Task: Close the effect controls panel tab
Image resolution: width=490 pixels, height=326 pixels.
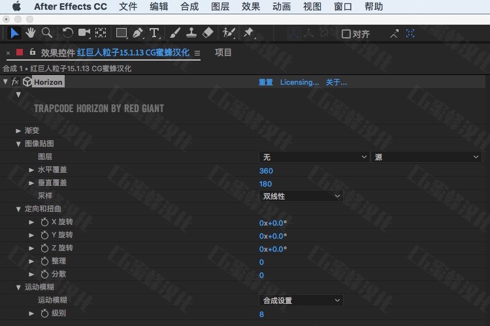Action: point(8,53)
